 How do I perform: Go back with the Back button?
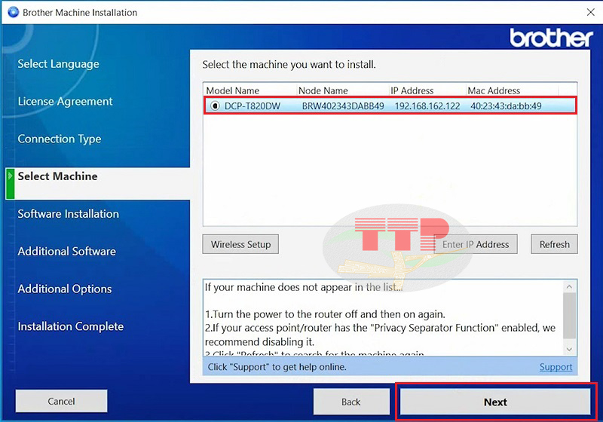pos(351,402)
